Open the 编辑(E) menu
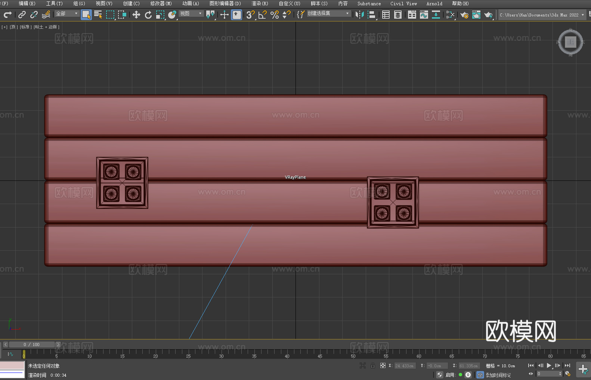The image size is (591, 380). click(27, 3)
